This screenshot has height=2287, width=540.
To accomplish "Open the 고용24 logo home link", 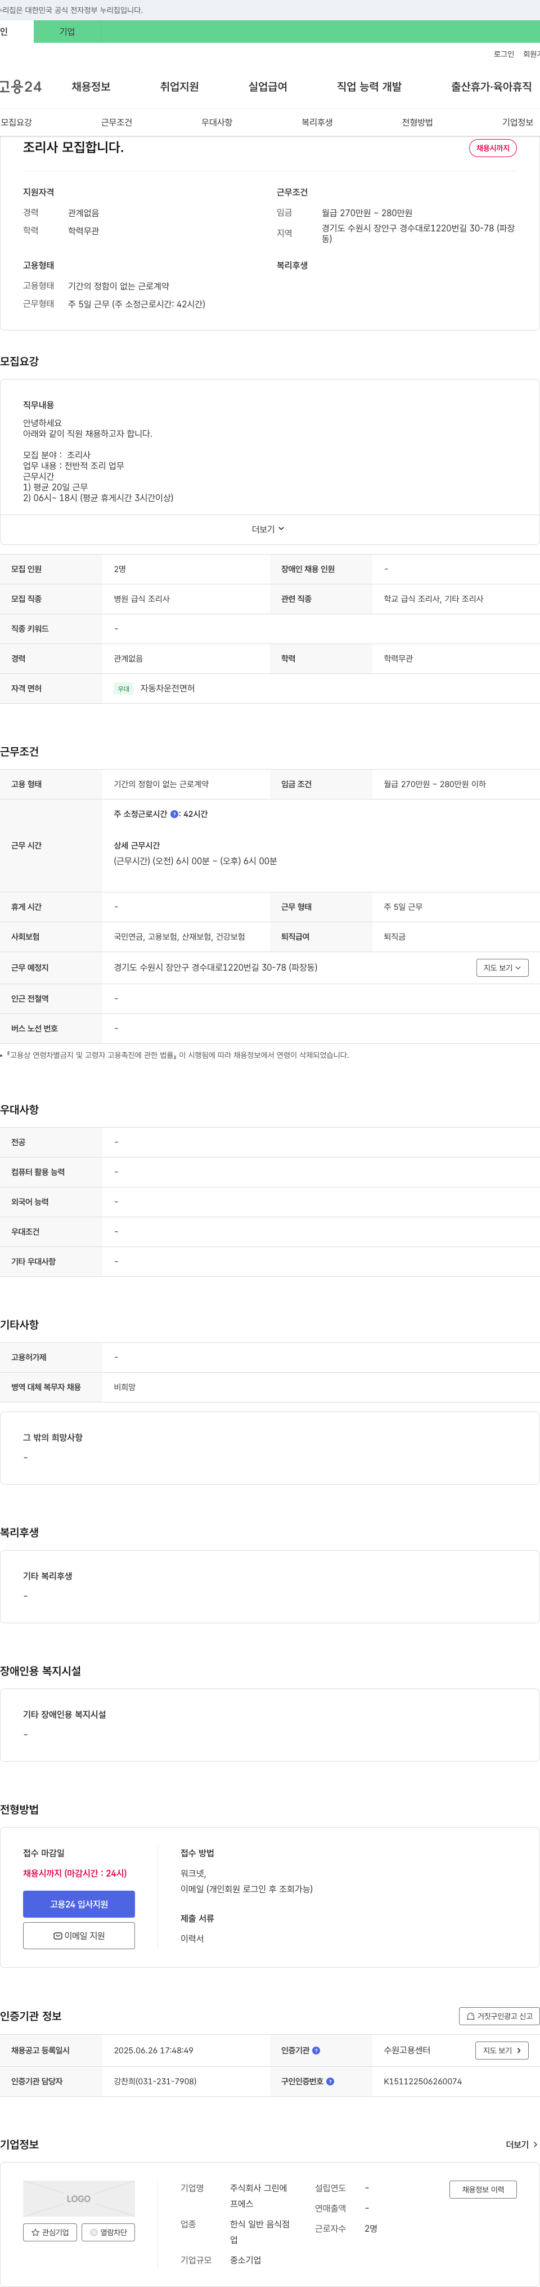I will pos(20,86).
